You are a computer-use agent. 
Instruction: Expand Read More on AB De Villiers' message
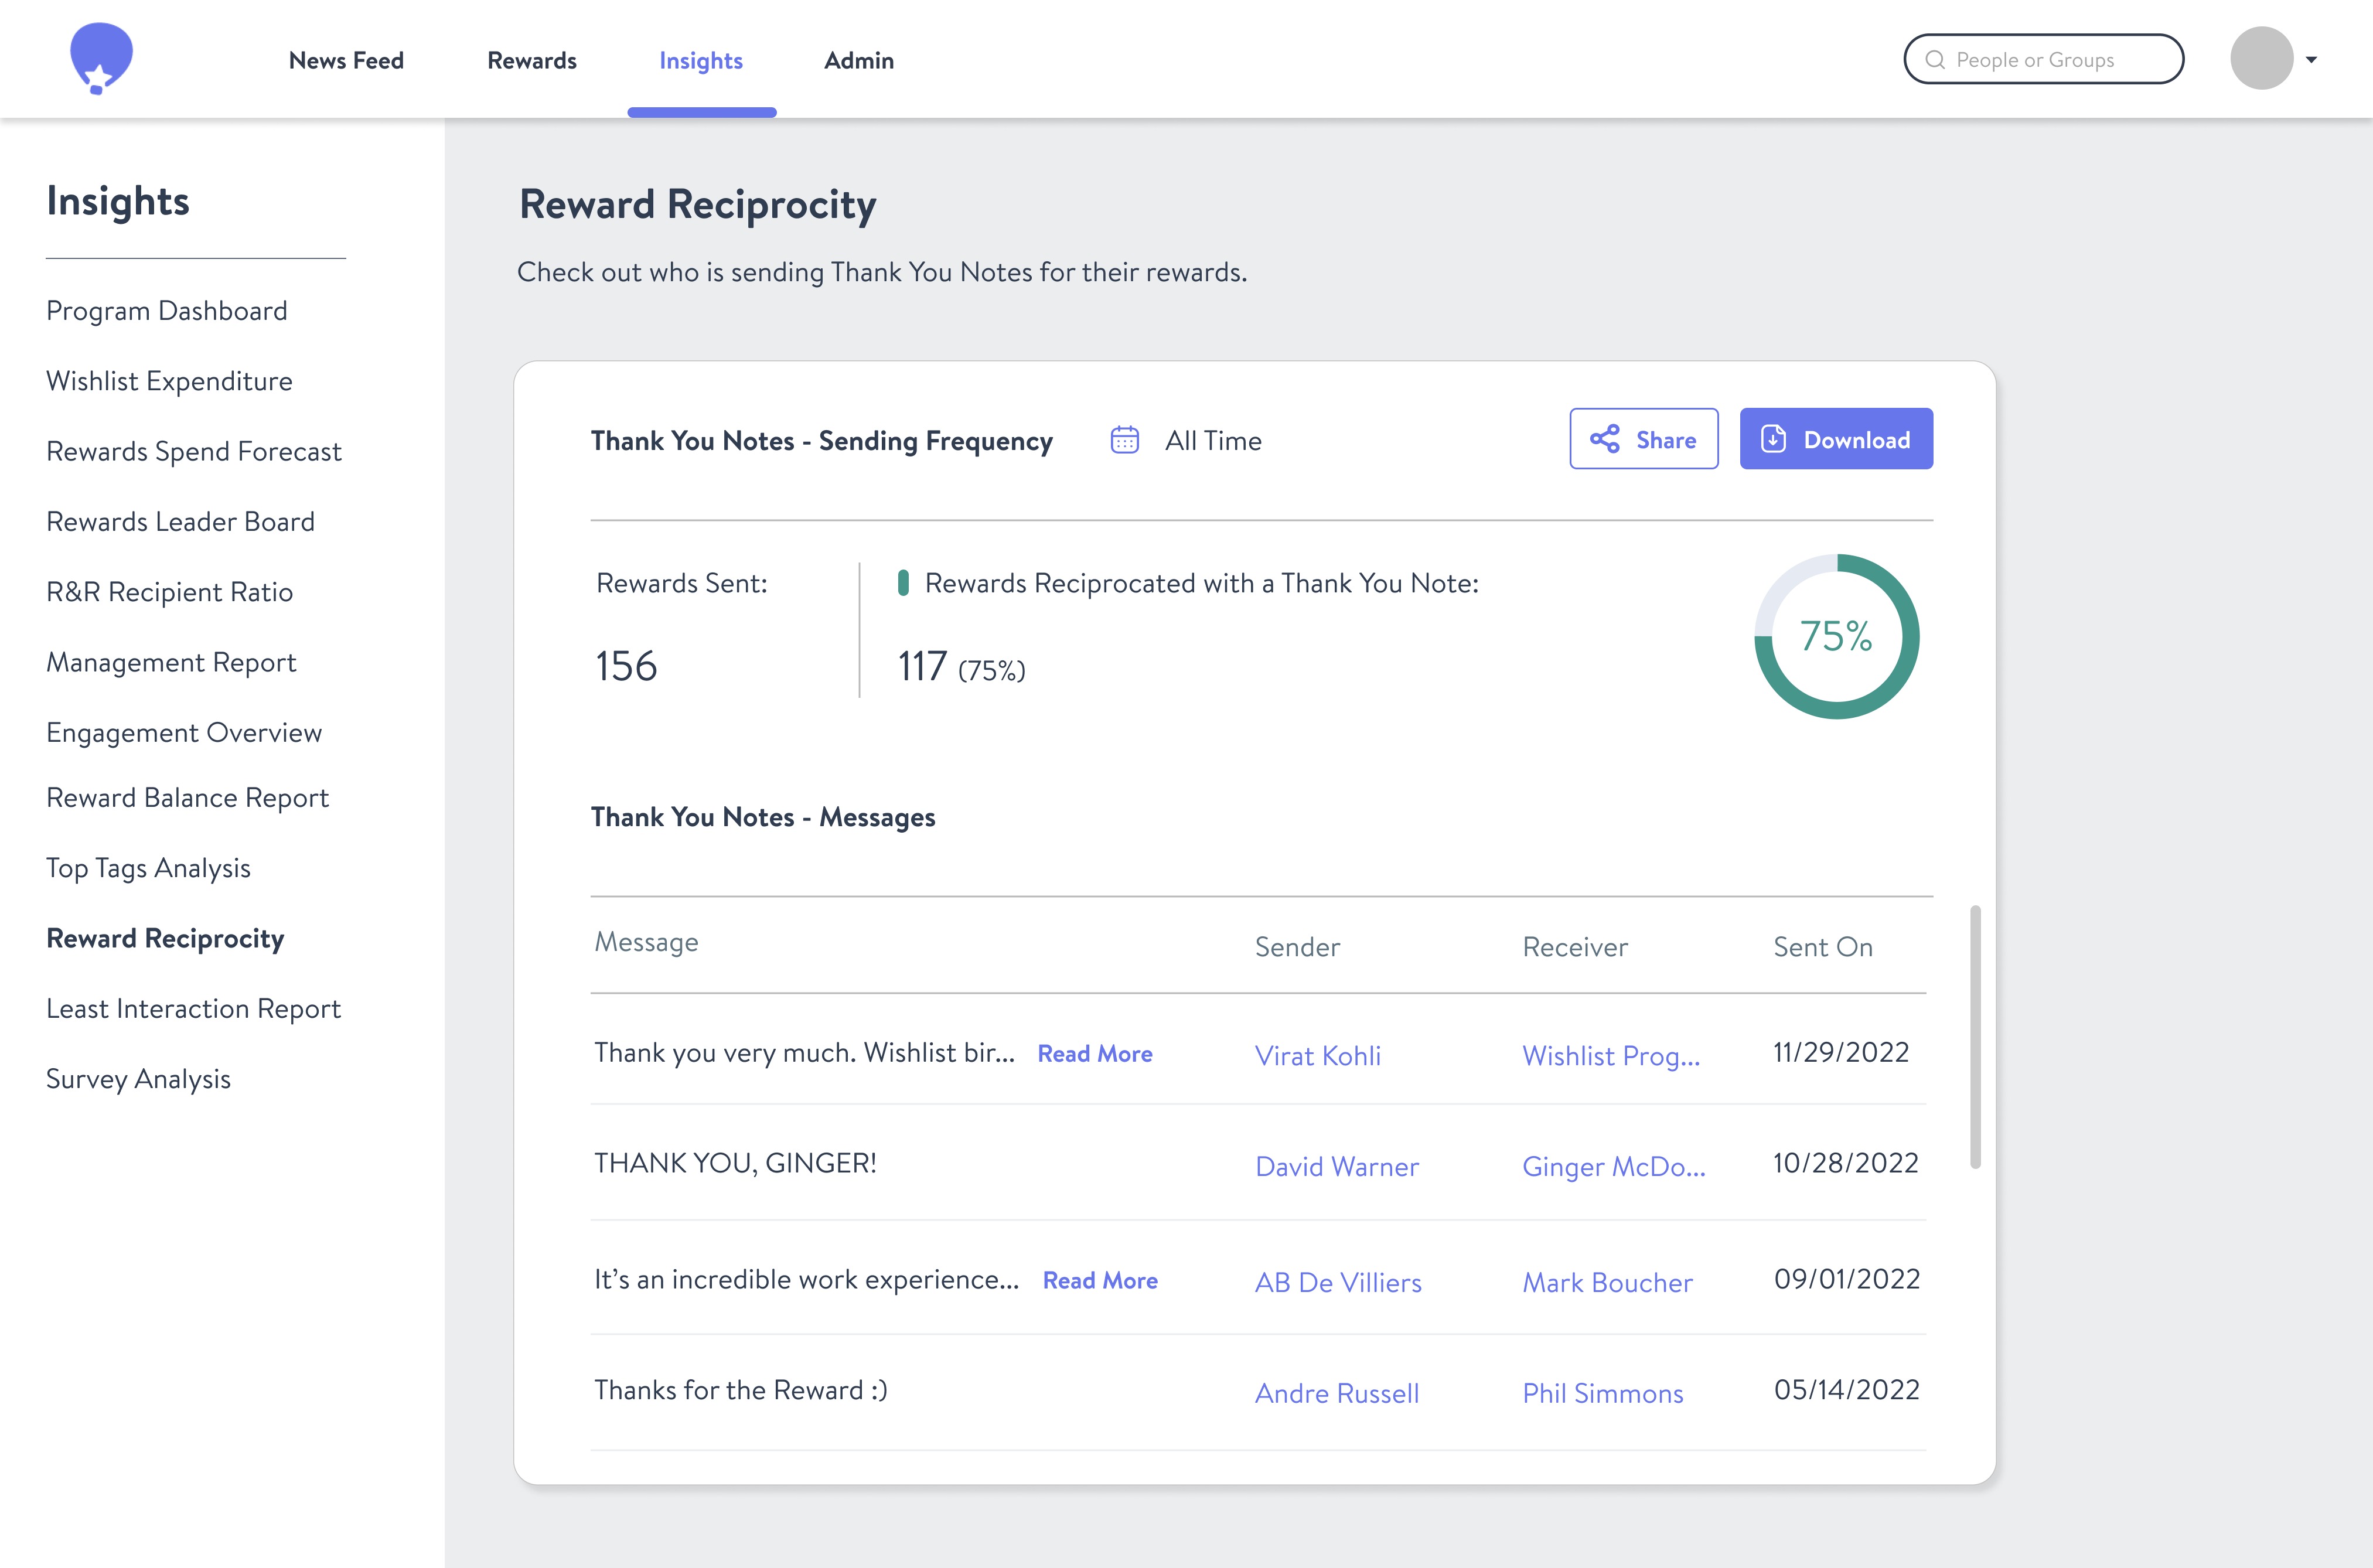click(x=1099, y=1281)
